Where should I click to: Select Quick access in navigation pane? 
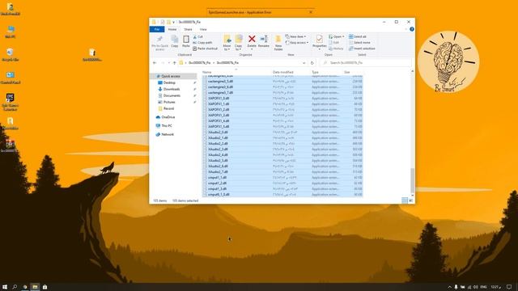174,76
